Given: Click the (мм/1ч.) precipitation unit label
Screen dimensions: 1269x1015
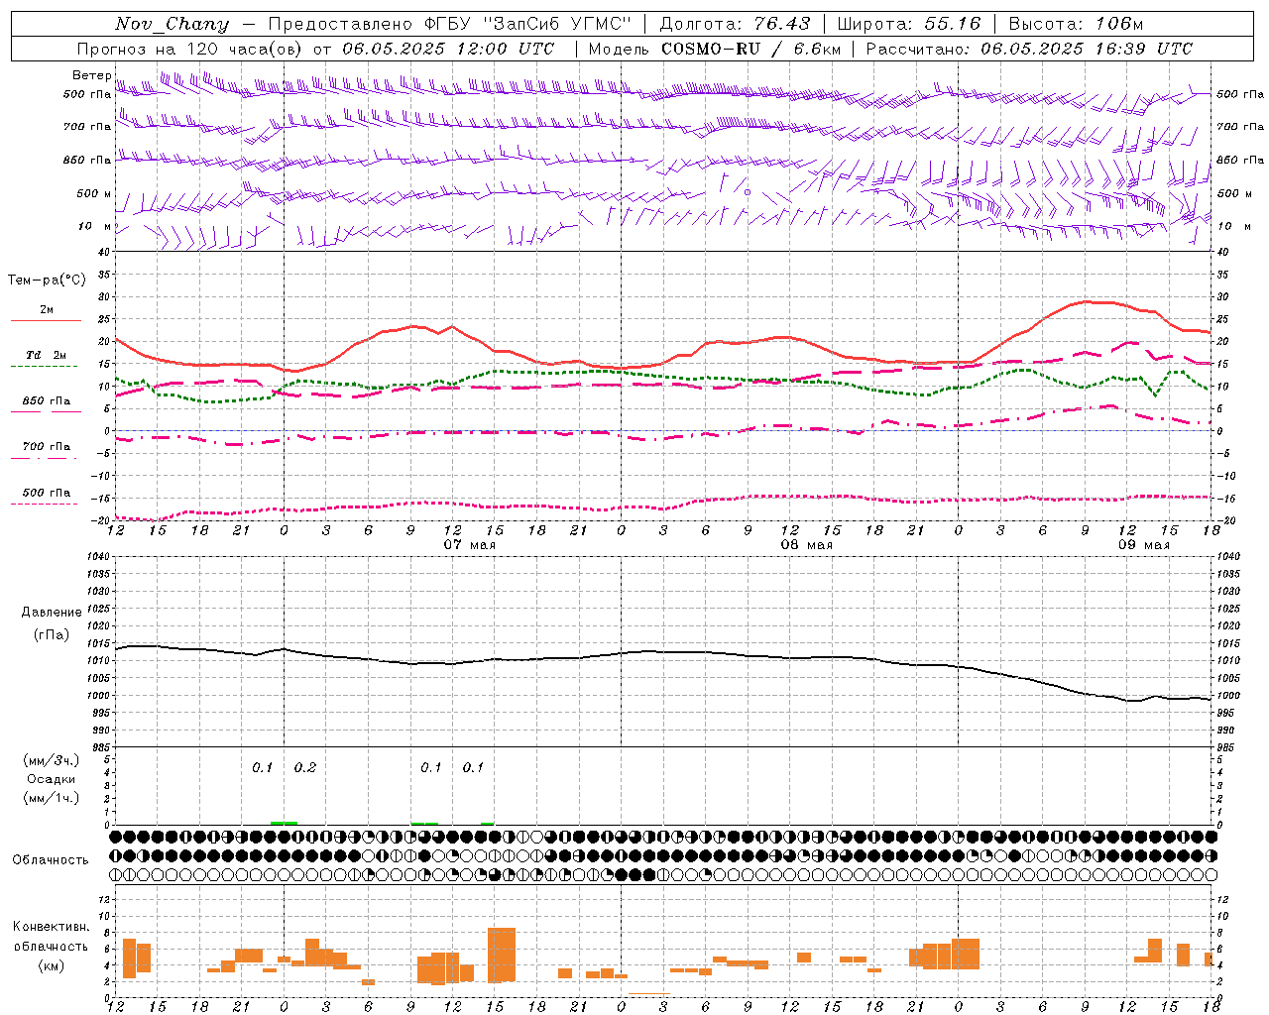Looking at the screenshot, I should coord(52,797).
